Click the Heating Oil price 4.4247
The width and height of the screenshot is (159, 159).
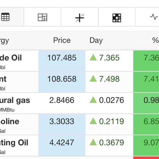62,143
